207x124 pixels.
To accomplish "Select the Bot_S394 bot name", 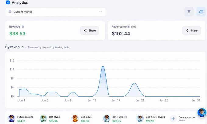I will [86, 117].
